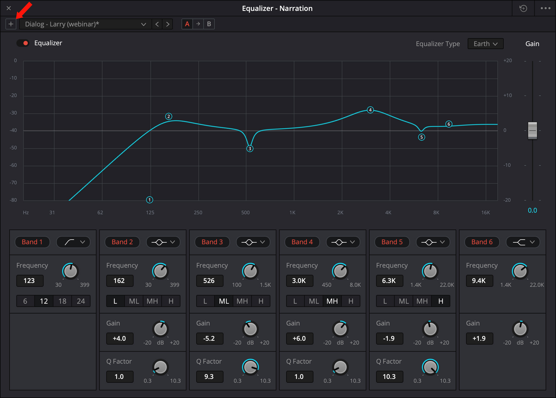The height and width of the screenshot is (398, 556).
Task: Open the Dialog - Larry preset dropdown
Action: (85, 24)
